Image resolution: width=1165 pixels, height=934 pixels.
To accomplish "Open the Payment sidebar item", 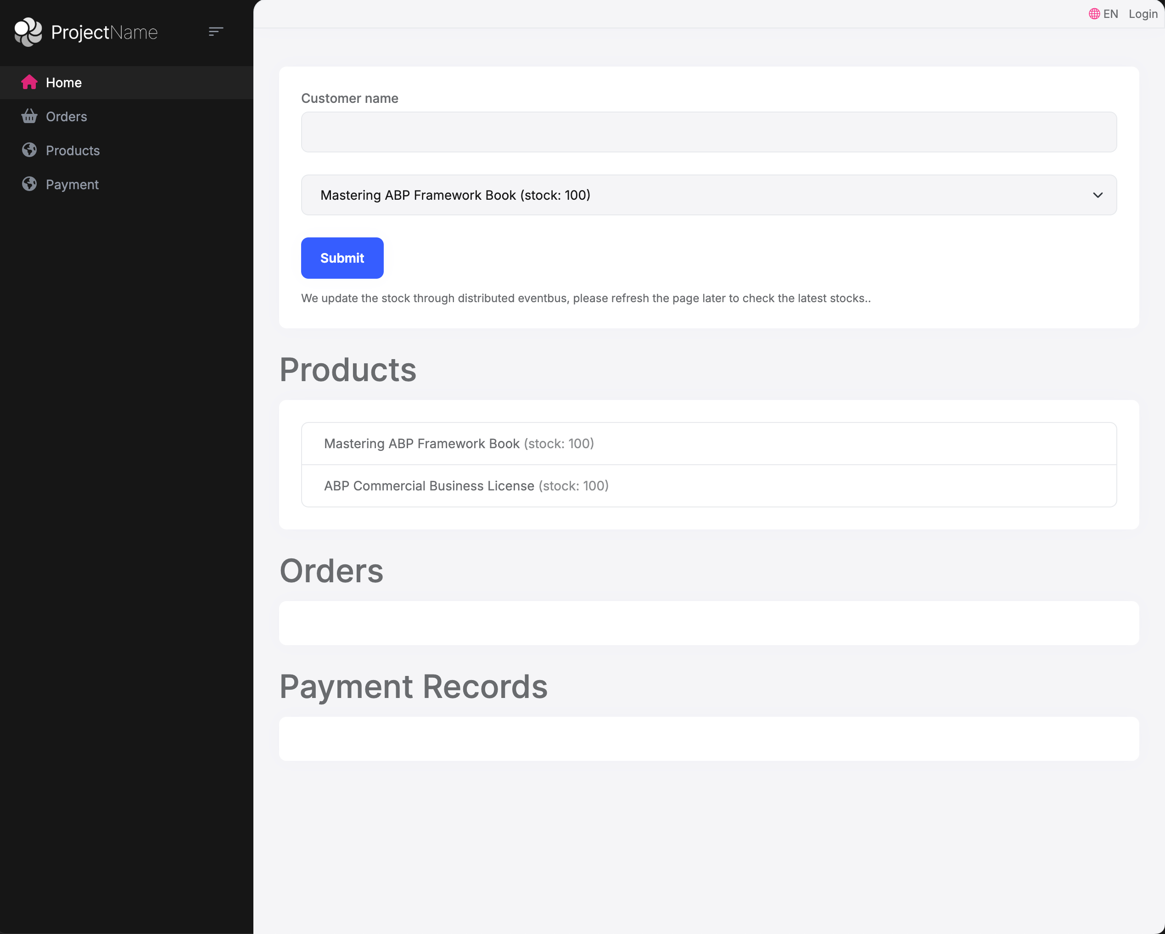I will pyautogui.click(x=73, y=185).
